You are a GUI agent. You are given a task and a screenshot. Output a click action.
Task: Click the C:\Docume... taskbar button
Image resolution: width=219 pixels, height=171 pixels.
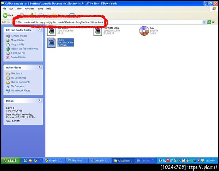pos(123,161)
